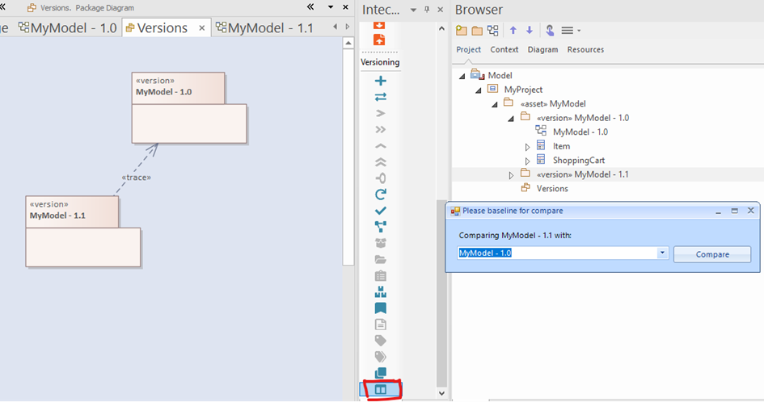Open the Browser hamburger menu dropdown
This screenshot has width=764, height=402.
point(571,31)
